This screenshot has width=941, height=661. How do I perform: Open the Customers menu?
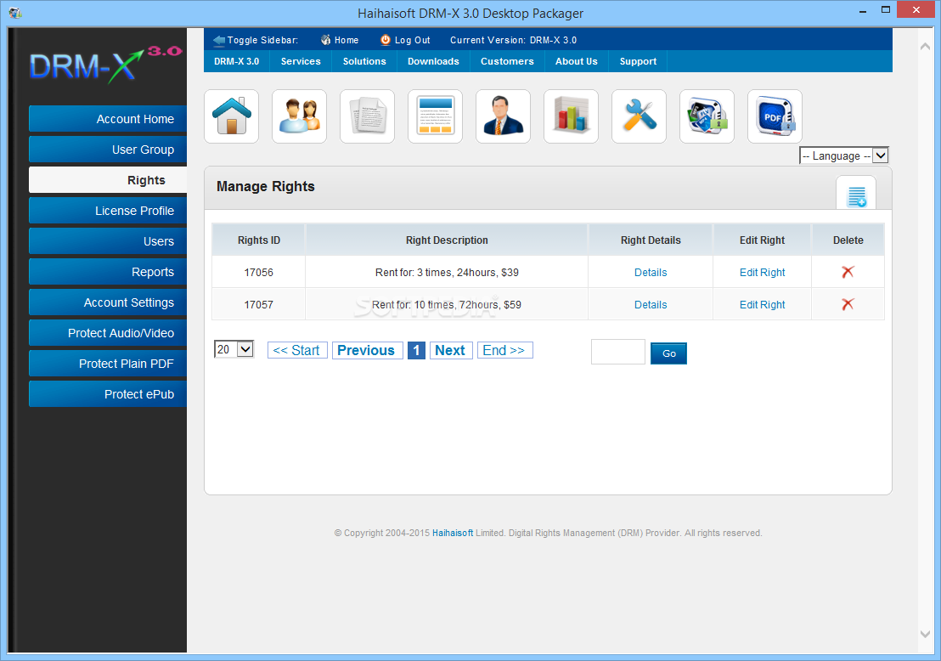point(507,61)
